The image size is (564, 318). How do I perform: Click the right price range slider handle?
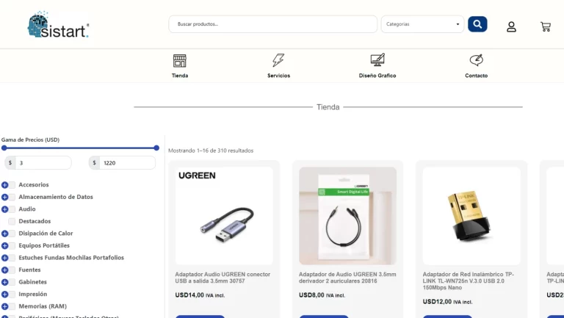(x=156, y=148)
